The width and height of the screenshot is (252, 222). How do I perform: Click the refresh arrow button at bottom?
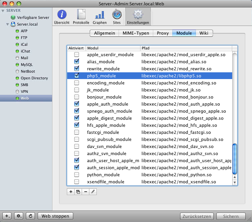pos(31,216)
